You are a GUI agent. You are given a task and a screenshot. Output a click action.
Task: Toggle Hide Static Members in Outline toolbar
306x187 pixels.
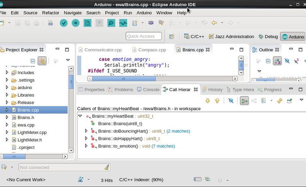[296, 61]
